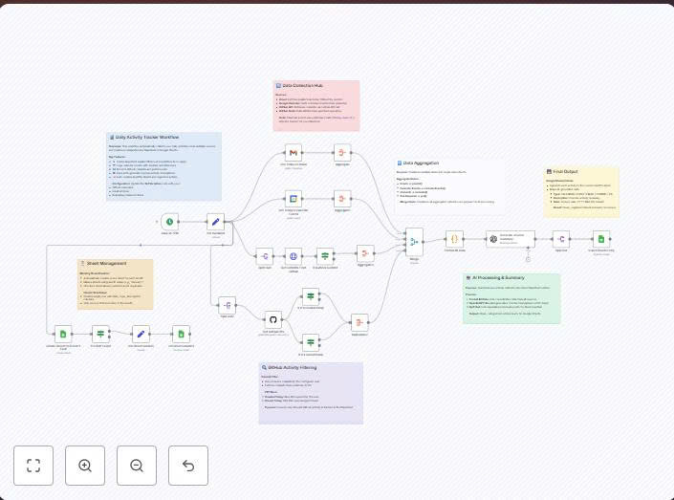
Task: Select the Google Calendar node
Action: coord(294,199)
